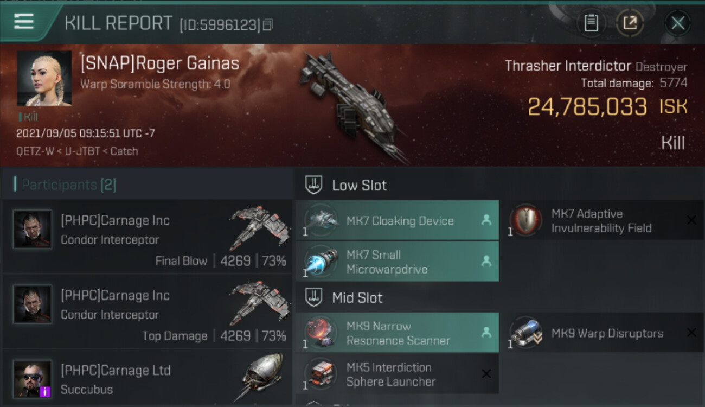Toggle X marker on Warp Disruptors
Screen dimensions: 705x407
(x=691, y=333)
